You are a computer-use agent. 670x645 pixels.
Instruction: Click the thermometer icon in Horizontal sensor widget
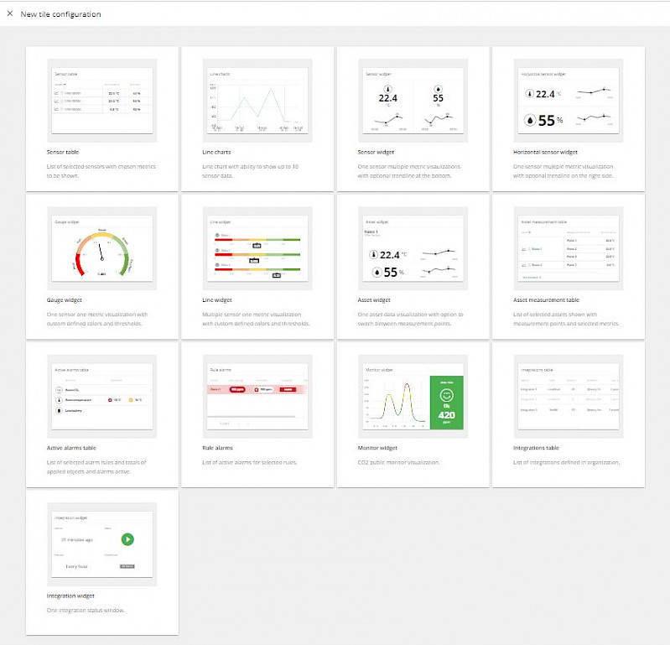click(x=529, y=94)
